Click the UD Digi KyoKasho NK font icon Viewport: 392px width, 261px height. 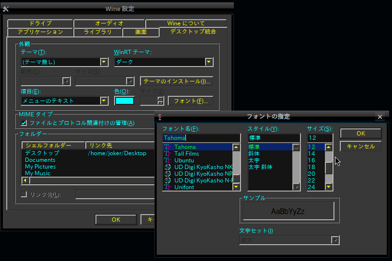[x=168, y=167]
